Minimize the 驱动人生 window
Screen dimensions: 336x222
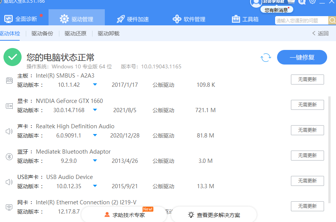(x=322, y=2)
